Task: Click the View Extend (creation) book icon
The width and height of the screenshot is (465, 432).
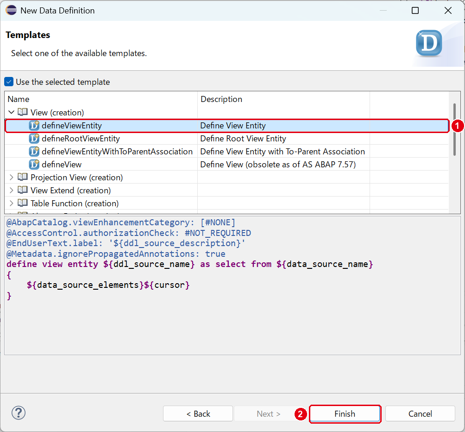Action: click(x=23, y=190)
